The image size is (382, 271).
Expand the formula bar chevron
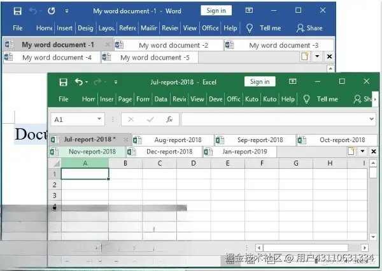pyautogui.click(x=372, y=119)
